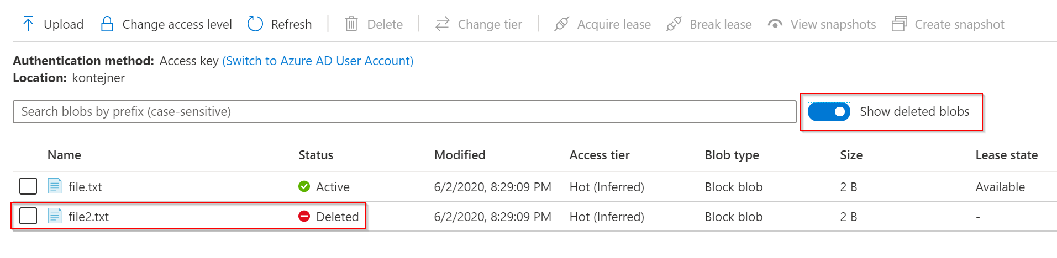Open the file.txt blob name
The height and width of the screenshot is (258, 1057).
pos(85,187)
